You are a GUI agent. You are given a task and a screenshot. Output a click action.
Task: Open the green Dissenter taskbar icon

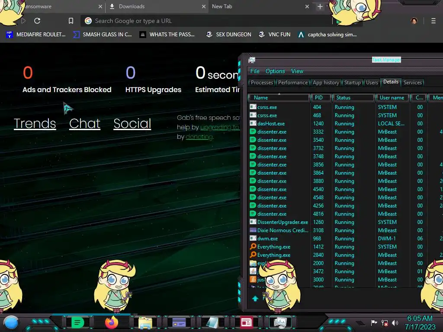click(x=77, y=322)
